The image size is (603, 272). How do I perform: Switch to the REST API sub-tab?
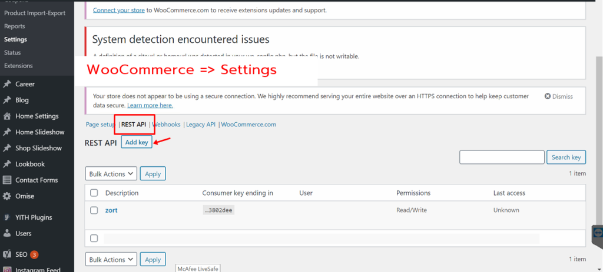134,125
